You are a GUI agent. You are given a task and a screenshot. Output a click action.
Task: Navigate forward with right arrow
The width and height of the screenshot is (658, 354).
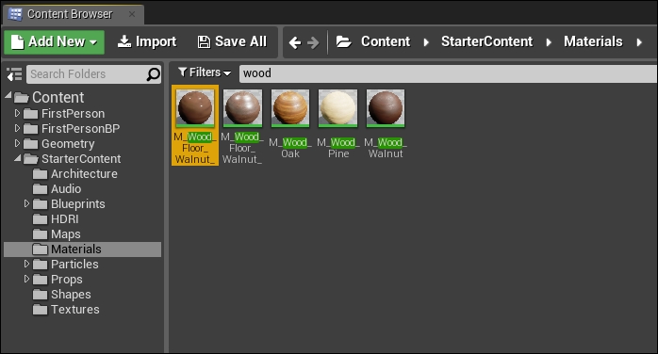point(313,42)
